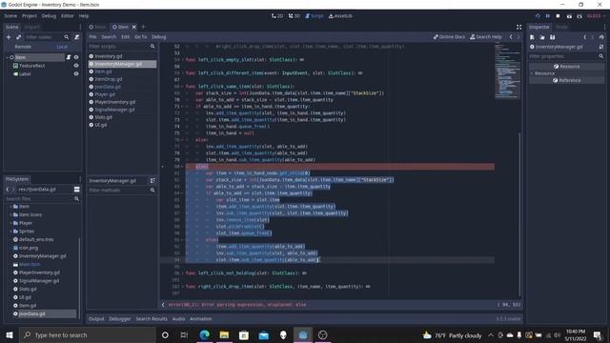
Task: Expand the Sprites folder in FileSystem
Action: pos(10,231)
